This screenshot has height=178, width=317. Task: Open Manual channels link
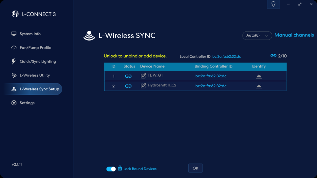pos(294,35)
